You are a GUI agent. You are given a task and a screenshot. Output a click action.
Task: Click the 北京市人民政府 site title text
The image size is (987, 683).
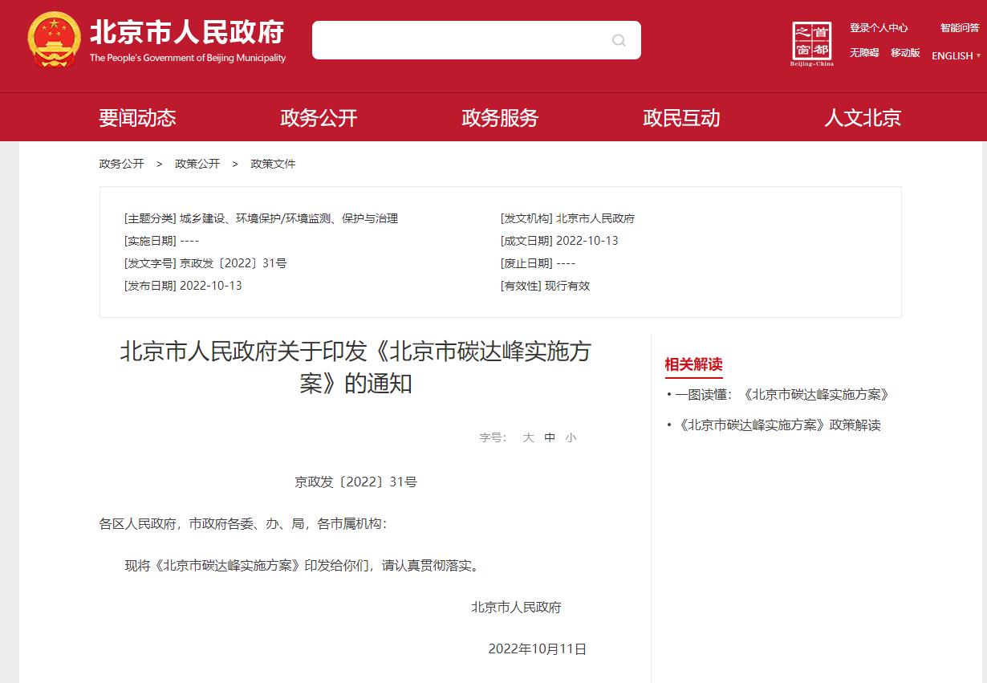[x=187, y=32]
